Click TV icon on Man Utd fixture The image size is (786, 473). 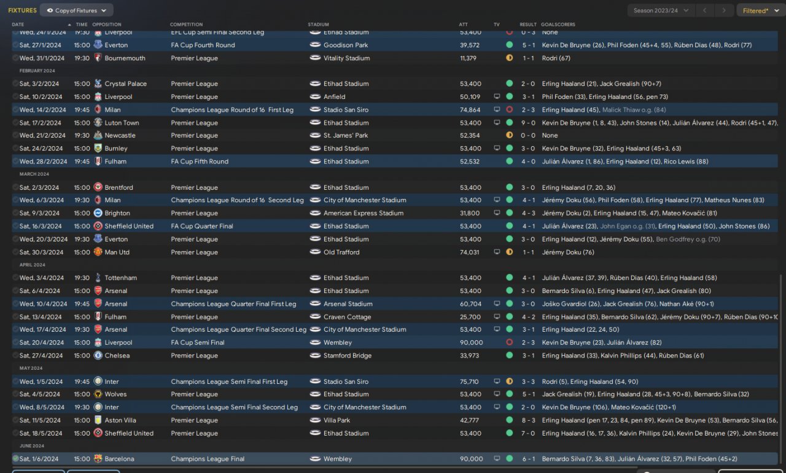click(x=497, y=252)
